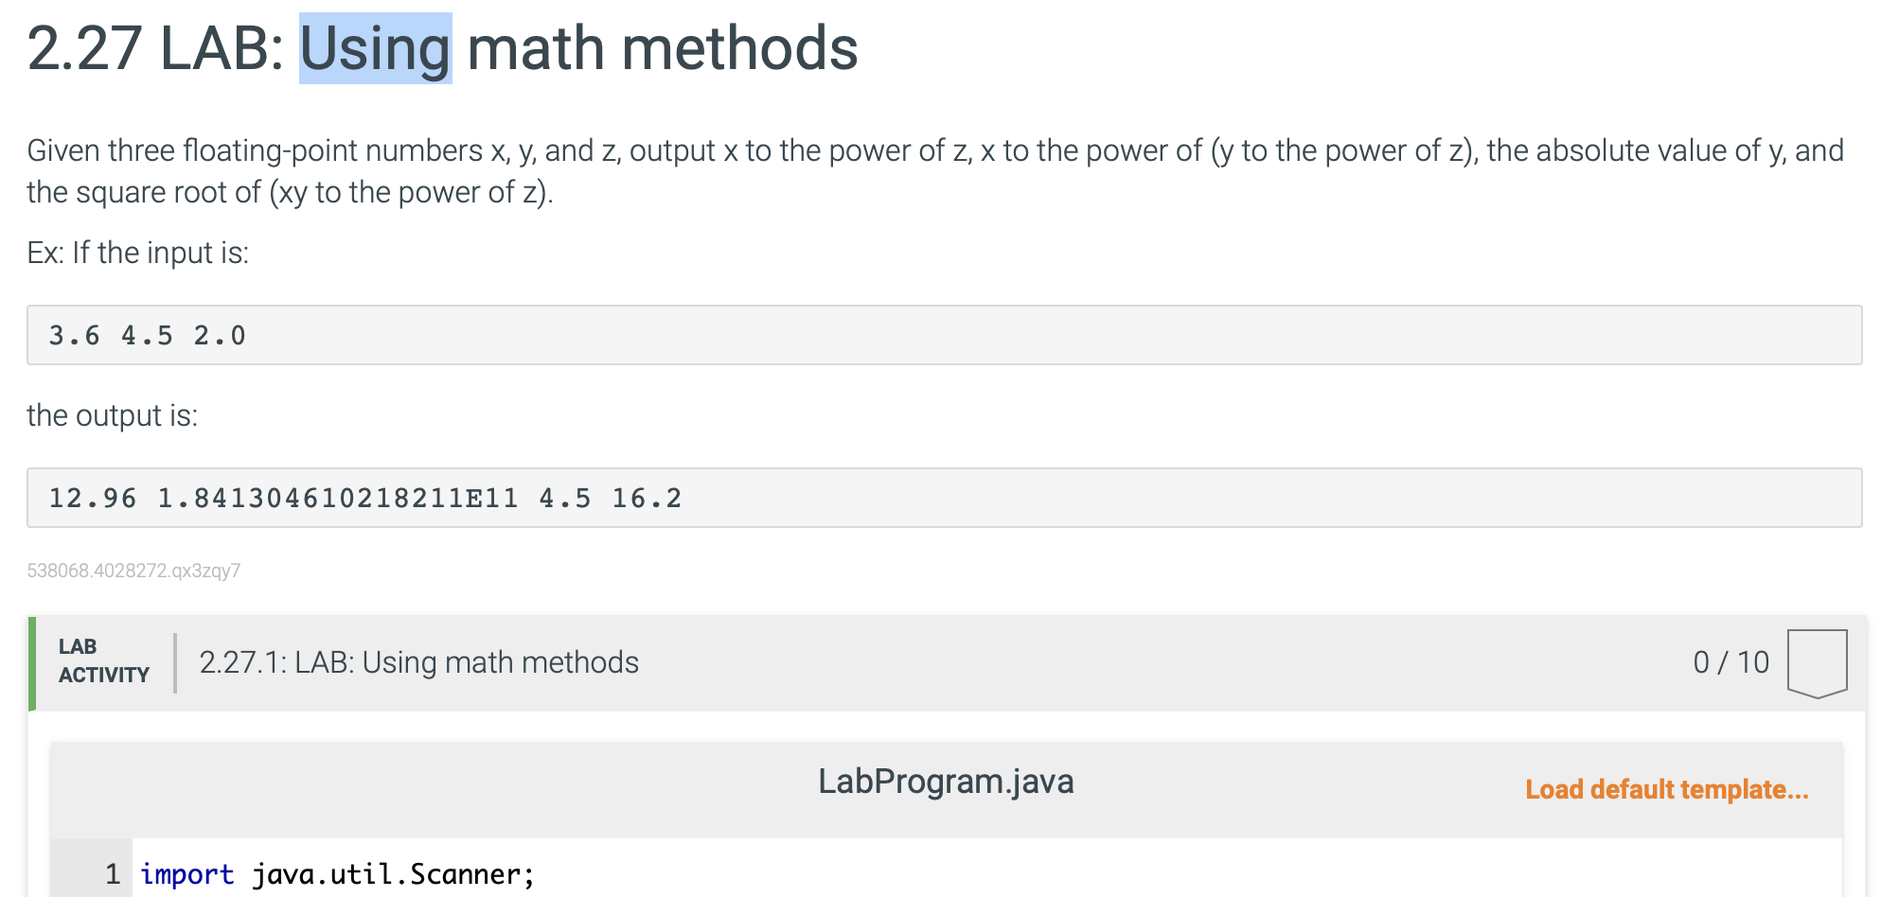Click line number 1 in the code editor
Image resolution: width=1899 pixels, height=897 pixels.
pyautogui.click(x=111, y=873)
